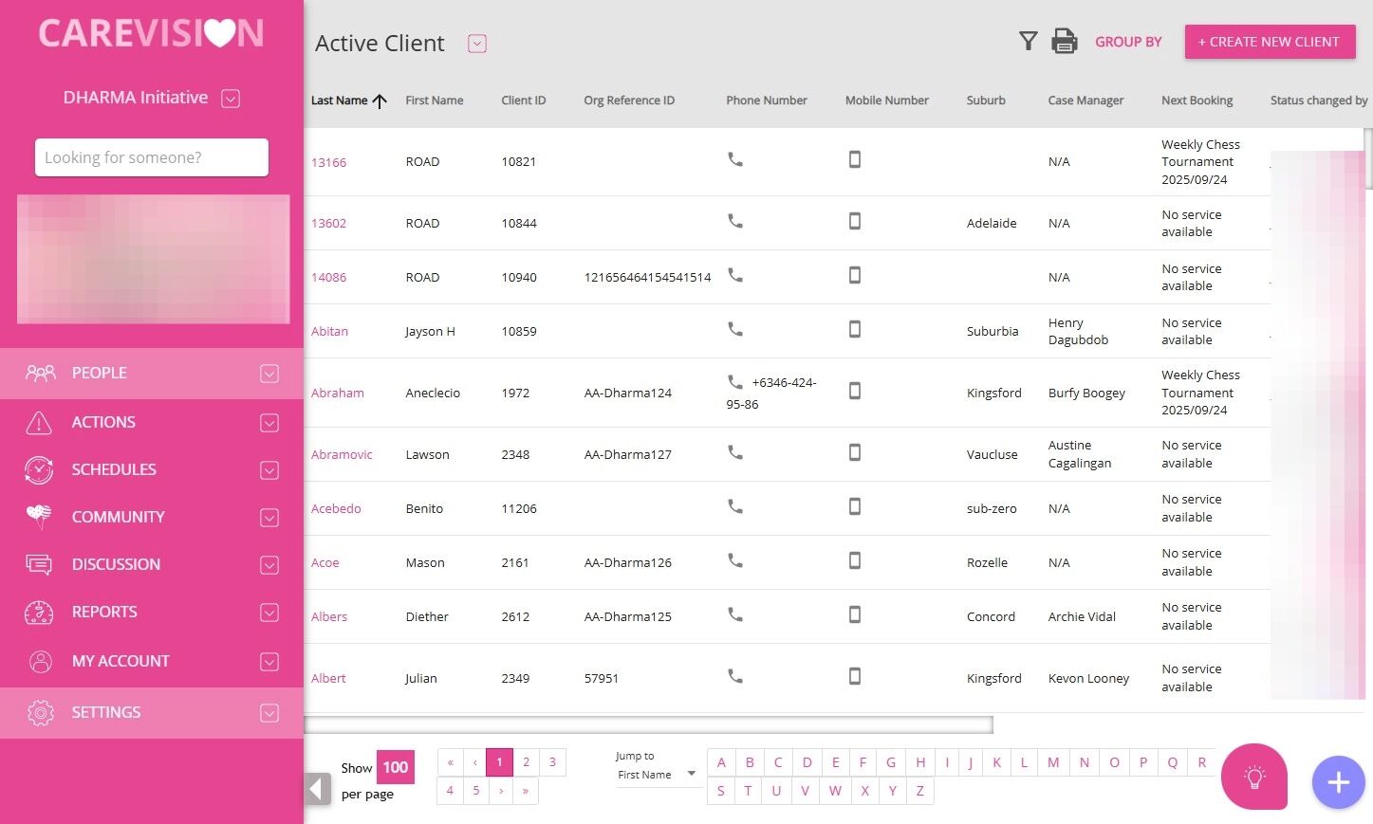The image size is (1373, 824).
Task: Open the DHARMA Initiative organisation dropdown
Action: [231, 99]
